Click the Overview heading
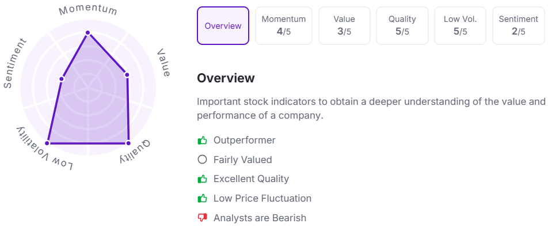The height and width of the screenshot is (227, 548). [x=226, y=78]
